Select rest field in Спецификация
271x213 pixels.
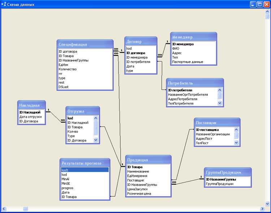85,83
